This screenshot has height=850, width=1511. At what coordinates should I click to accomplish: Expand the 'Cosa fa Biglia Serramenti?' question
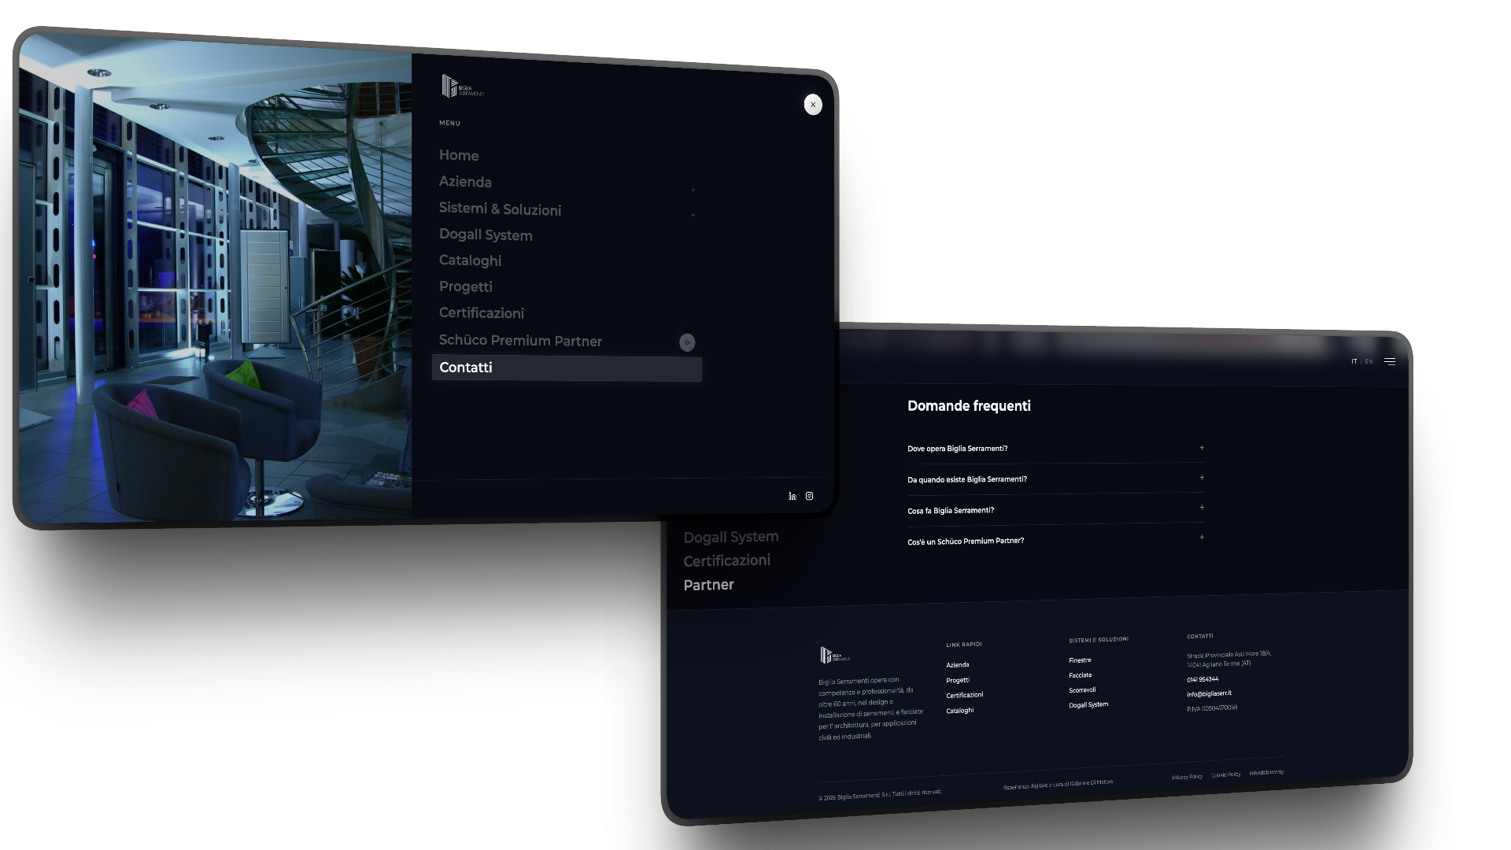(1055, 509)
